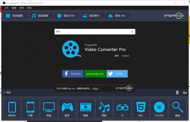Click the Add Video (添加视频) button
Image resolution: width=190 pixels, height=122 pixels.
pyautogui.click(x=16, y=16)
